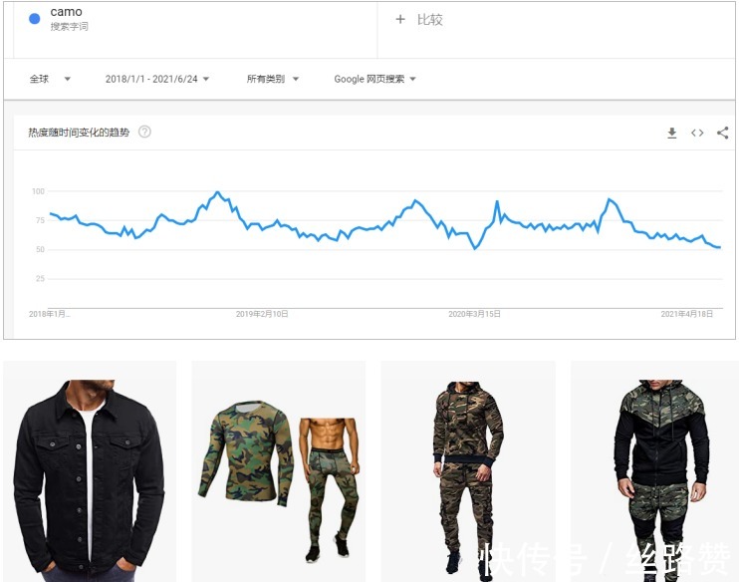Click the plus icon beside 比较

tap(400, 19)
